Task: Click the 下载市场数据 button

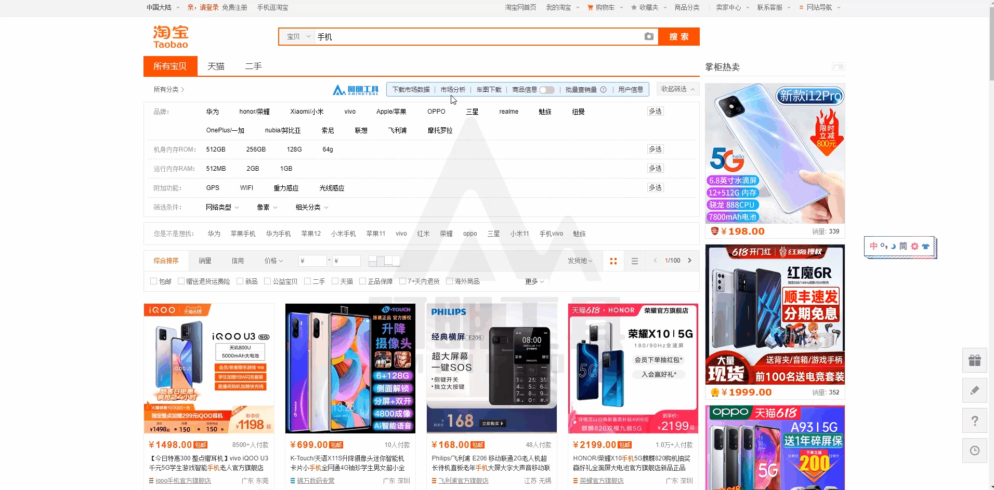Action: coord(411,89)
